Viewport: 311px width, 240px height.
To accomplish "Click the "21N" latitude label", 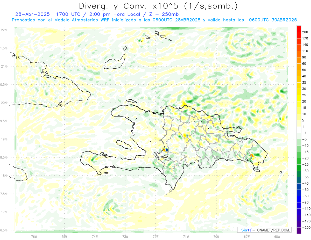I will point(4,67).
